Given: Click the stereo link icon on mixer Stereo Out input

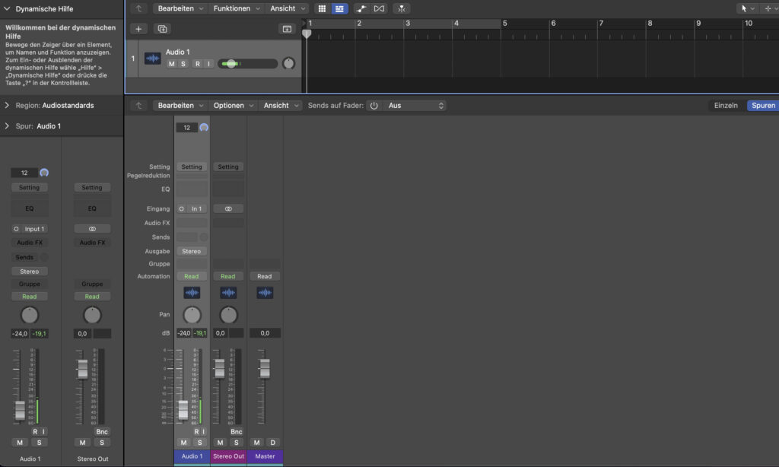Looking at the screenshot, I should tap(228, 208).
